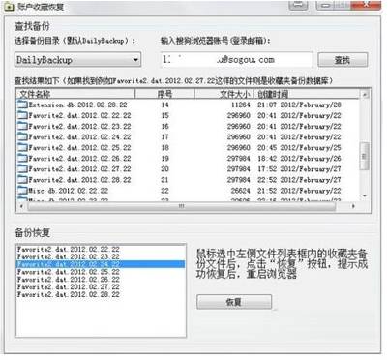The height and width of the screenshot is (360, 388).
Task: Click the 20:45 2012/February/25 timestamp
Action: click(x=299, y=147)
